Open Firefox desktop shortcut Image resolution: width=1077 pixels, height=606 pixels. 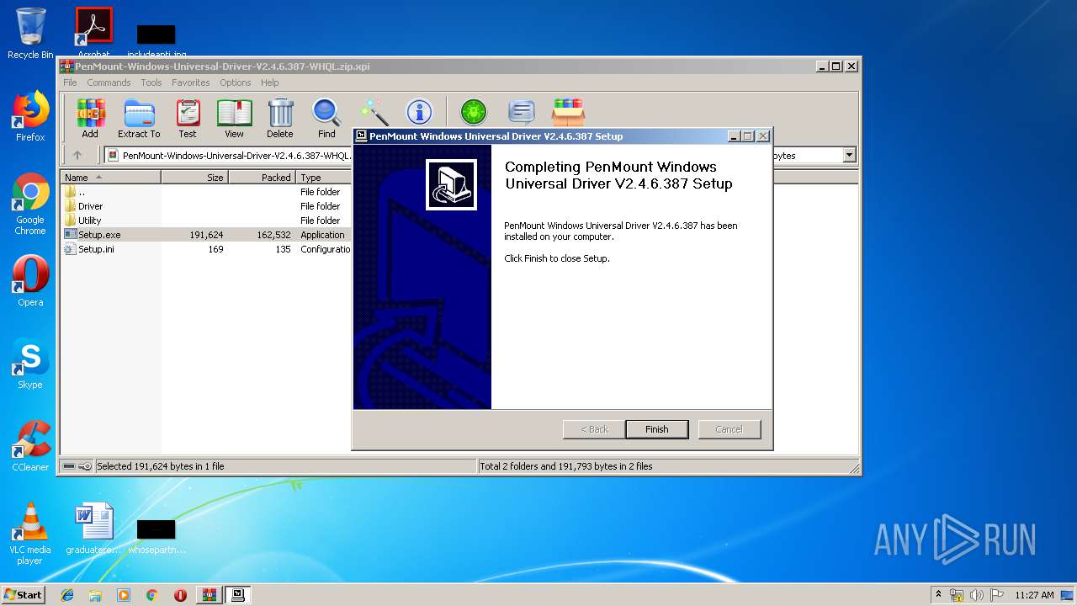[30, 116]
